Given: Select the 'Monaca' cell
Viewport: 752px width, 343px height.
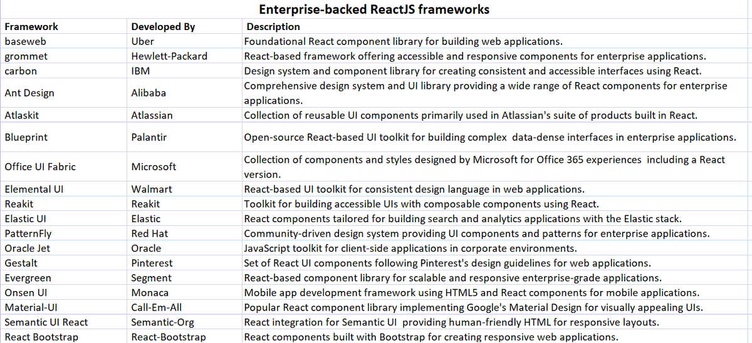Looking at the screenshot, I should 185,292.
